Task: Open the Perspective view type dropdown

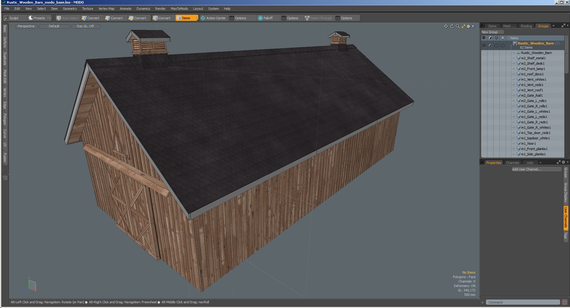Action: (x=26, y=26)
